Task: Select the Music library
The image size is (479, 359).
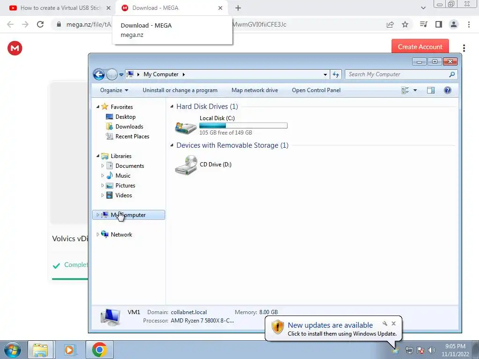Action: [123, 176]
